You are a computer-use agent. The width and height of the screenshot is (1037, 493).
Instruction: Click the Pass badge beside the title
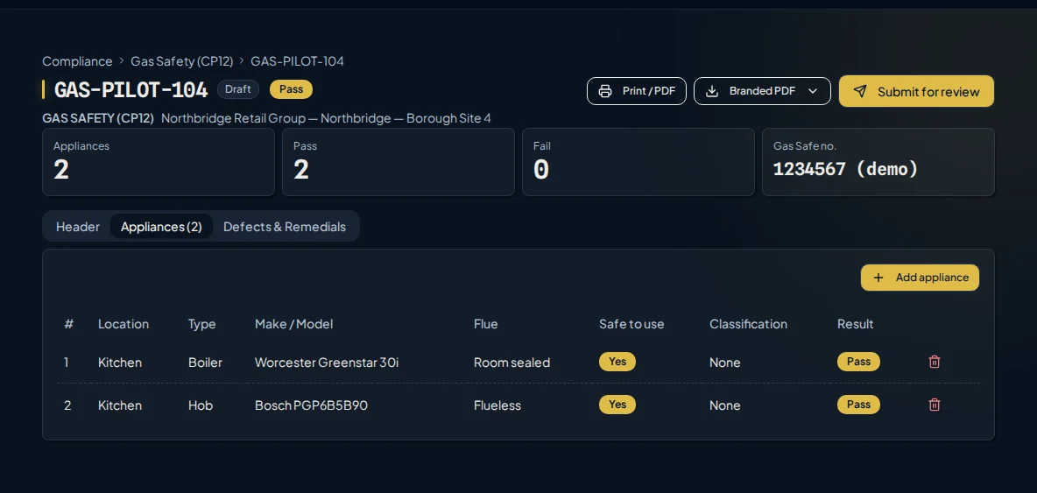[291, 89]
